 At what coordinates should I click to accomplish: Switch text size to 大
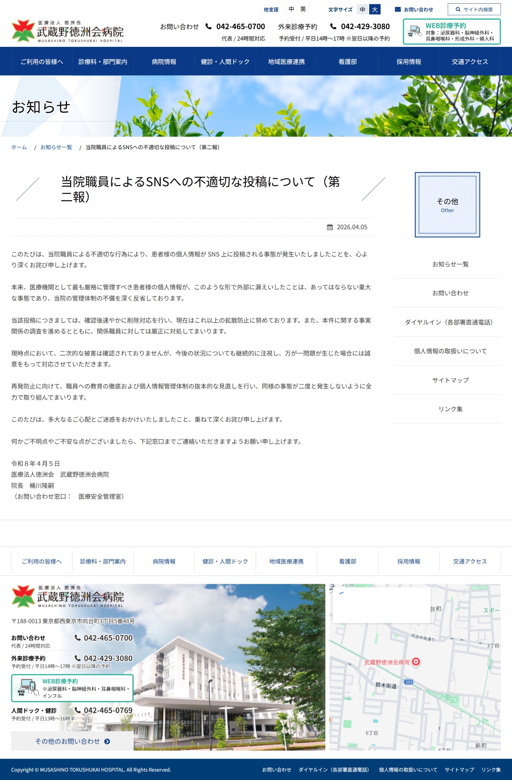pyautogui.click(x=375, y=9)
